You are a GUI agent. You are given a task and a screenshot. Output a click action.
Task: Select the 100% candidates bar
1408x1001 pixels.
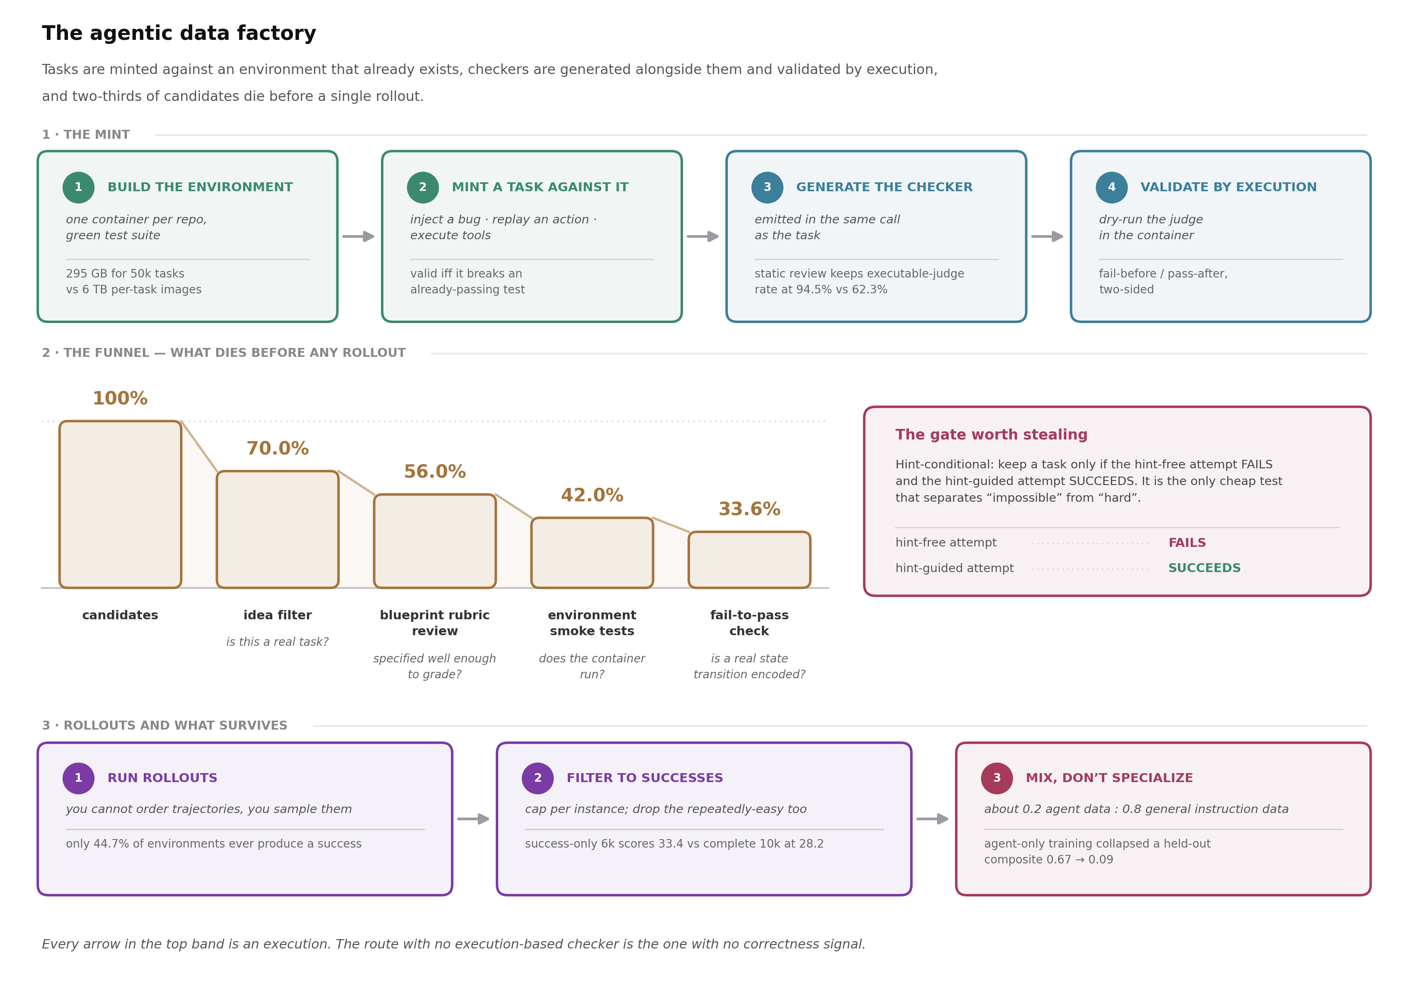[120, 505]
